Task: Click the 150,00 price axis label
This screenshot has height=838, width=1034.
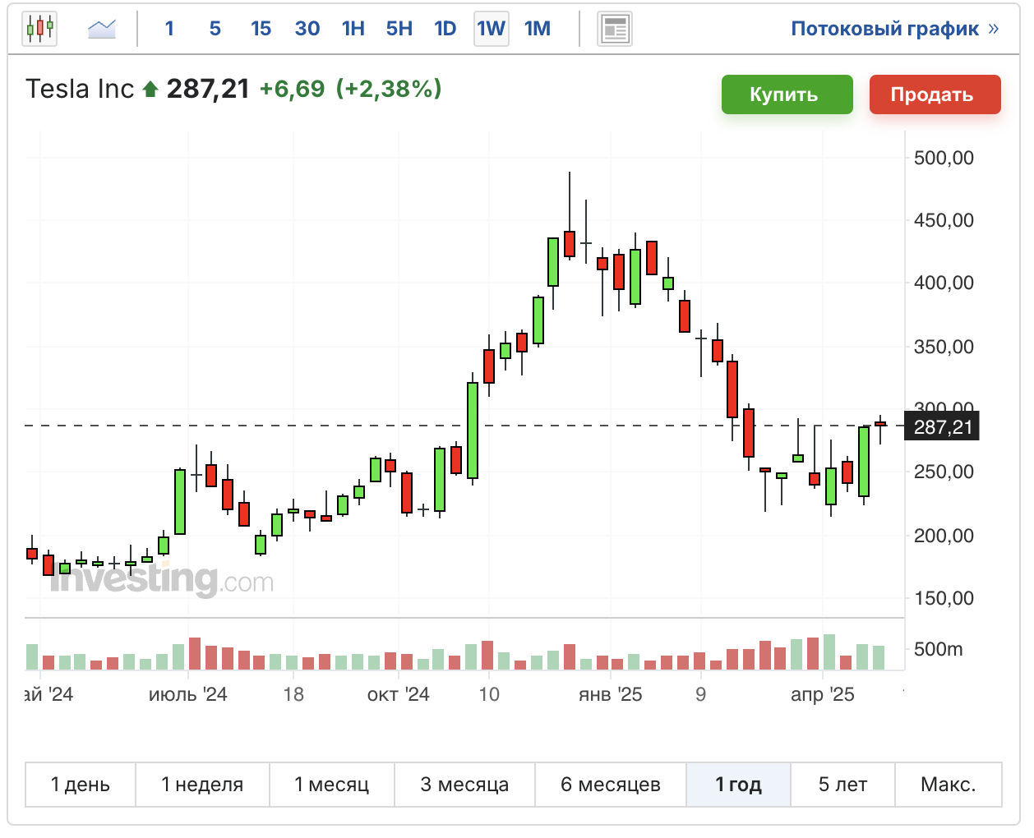Action: 944,598
